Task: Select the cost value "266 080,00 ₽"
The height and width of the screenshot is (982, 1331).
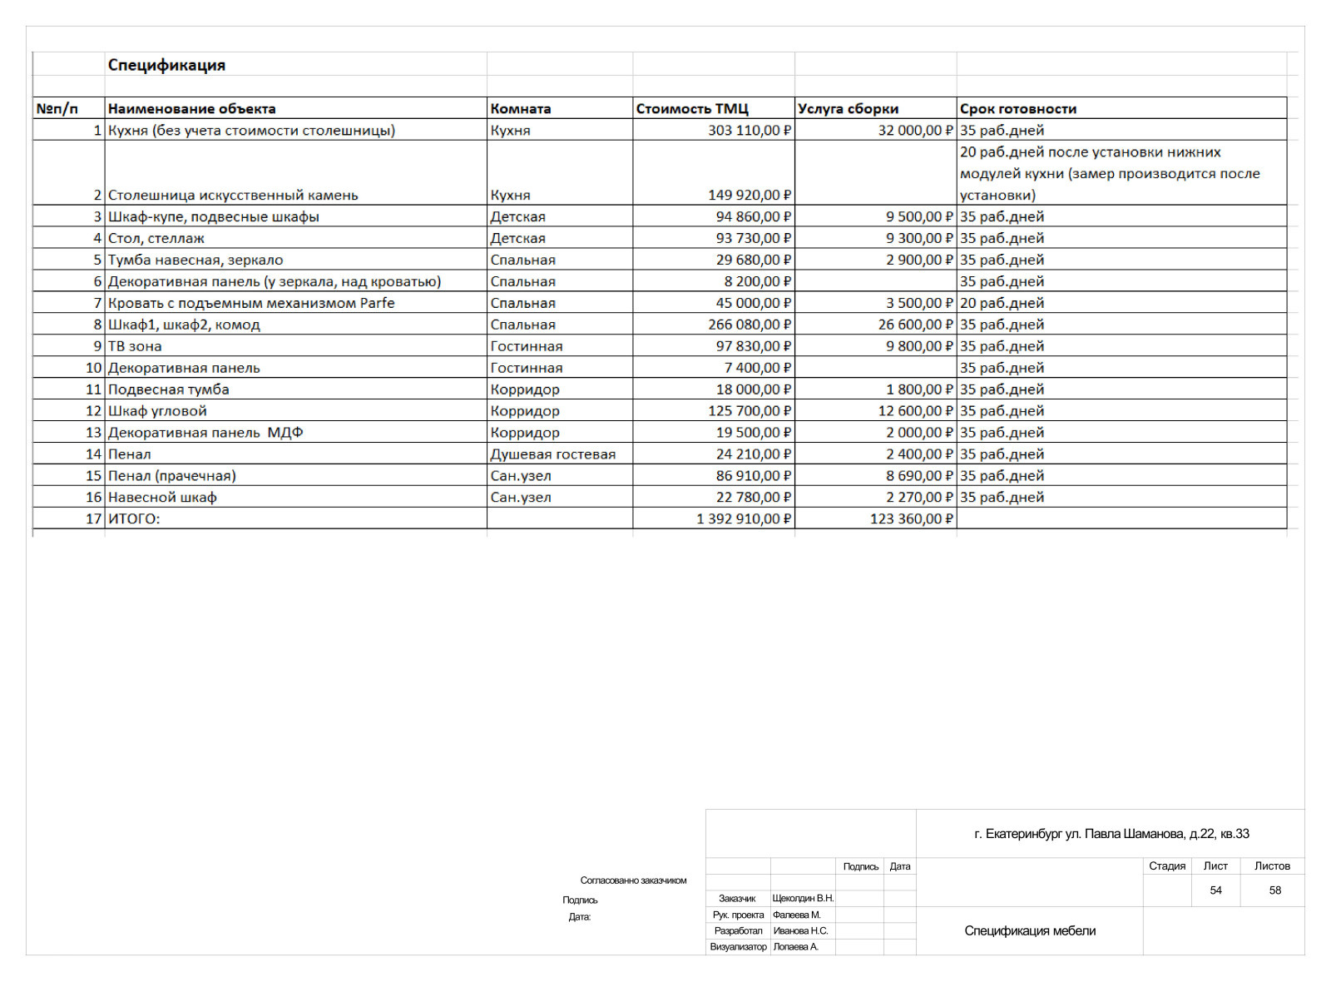Action: 750,325
